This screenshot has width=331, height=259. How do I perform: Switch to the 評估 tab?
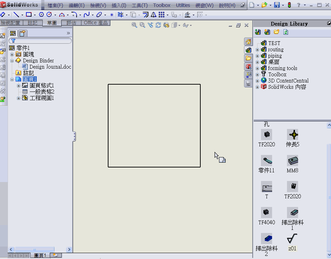click(71, 23)
